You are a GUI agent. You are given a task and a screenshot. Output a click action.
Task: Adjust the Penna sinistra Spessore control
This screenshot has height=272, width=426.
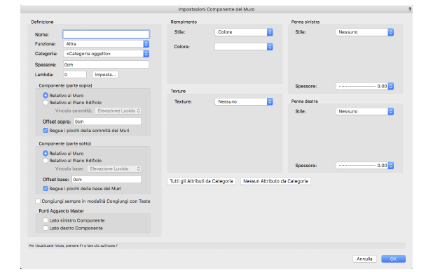(364, 86)
